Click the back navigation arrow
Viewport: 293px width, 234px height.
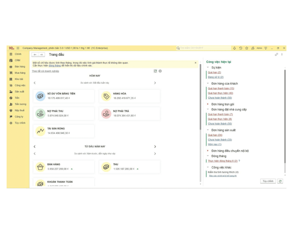click(35, 55)
